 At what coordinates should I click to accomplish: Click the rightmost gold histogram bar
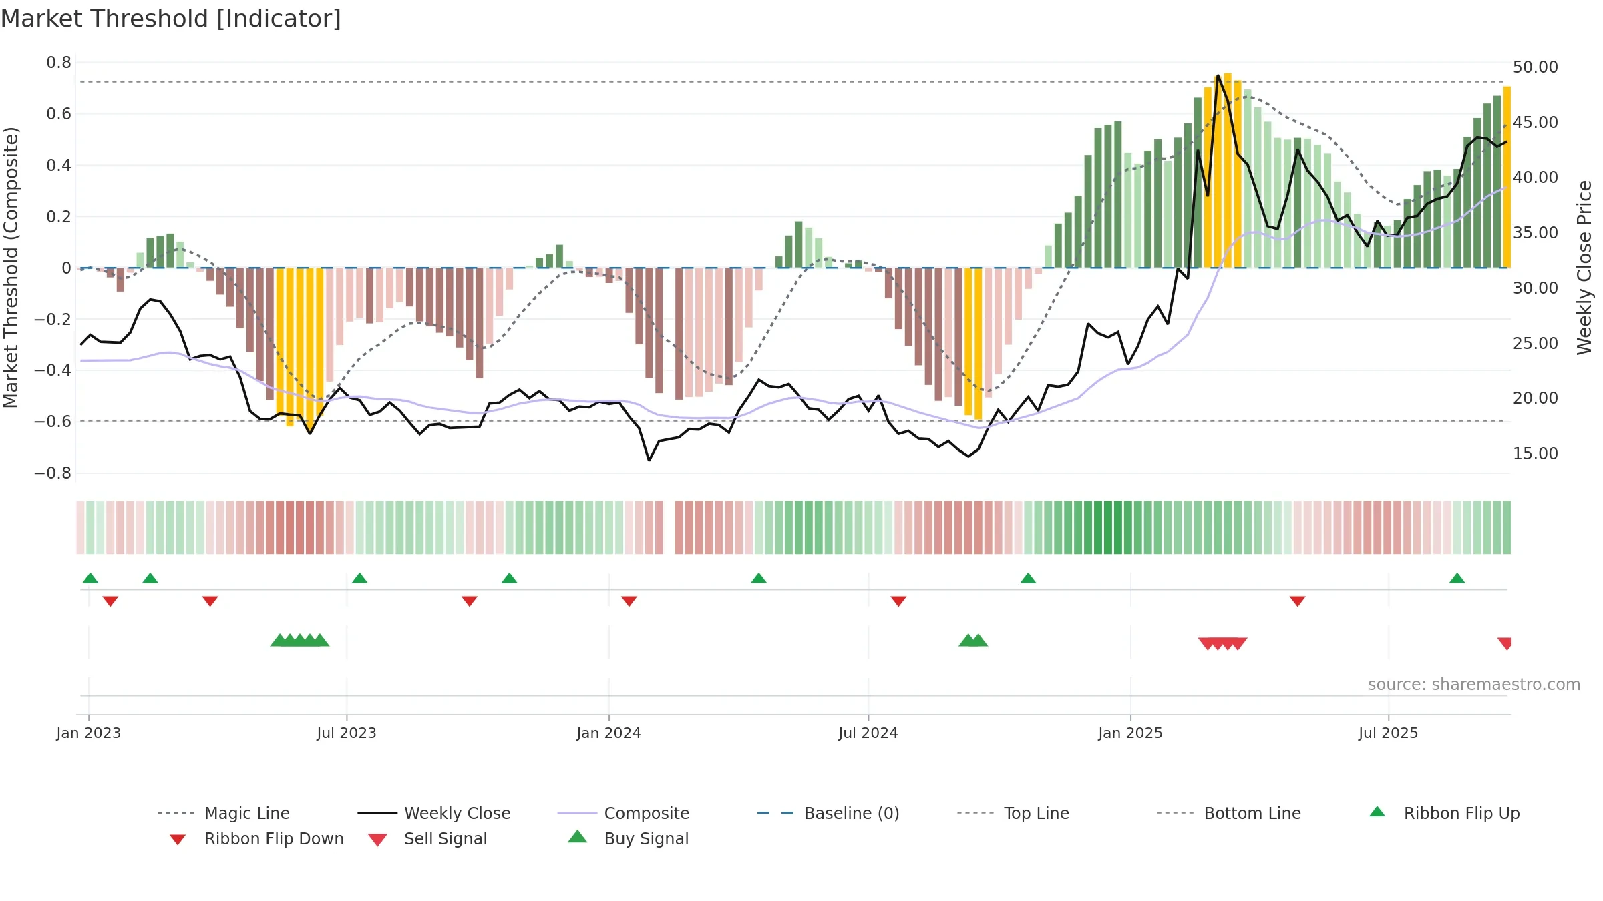(1507, 177)
